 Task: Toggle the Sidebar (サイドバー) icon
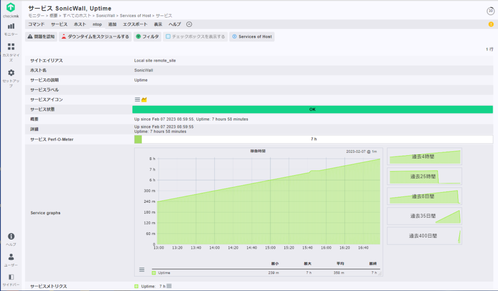pos(11,277)
